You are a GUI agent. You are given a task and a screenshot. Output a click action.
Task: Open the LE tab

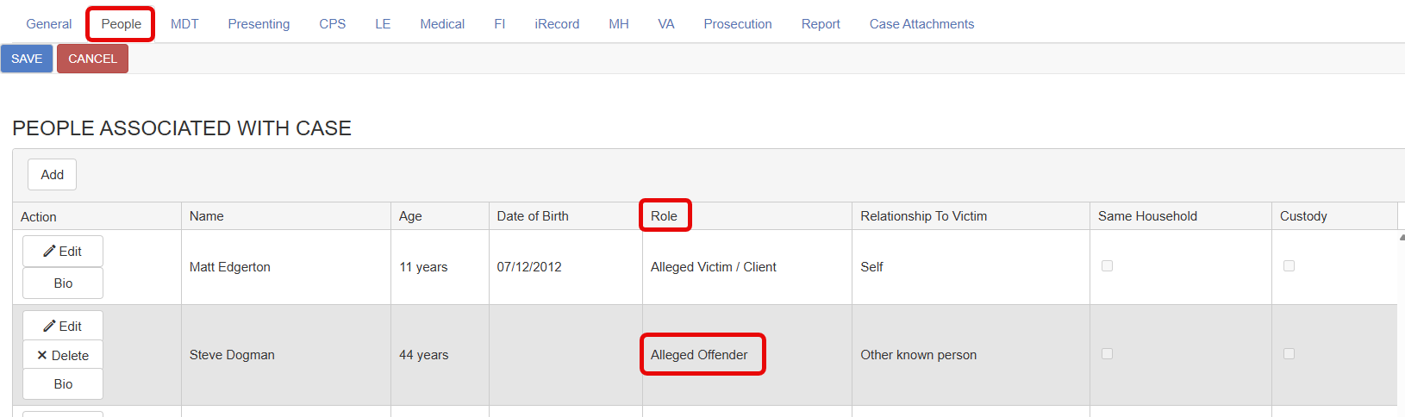pos(383,24)
